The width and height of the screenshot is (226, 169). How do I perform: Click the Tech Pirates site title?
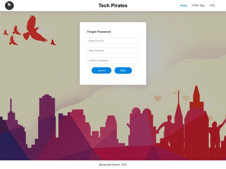coord(113,5)
